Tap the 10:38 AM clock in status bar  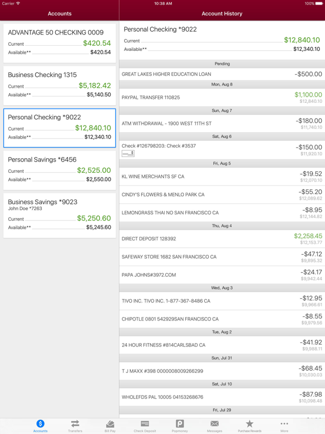coord(163,3)
